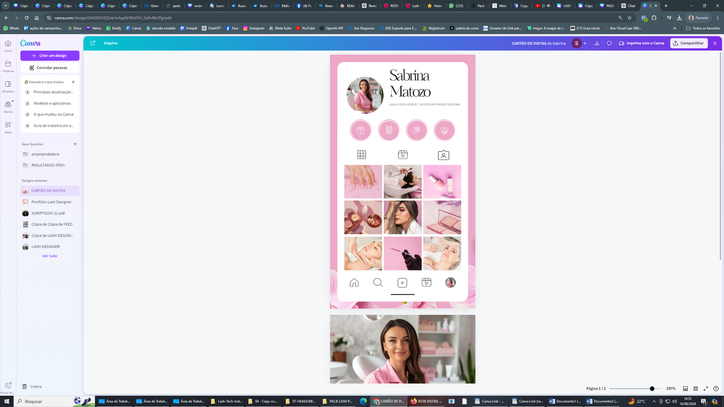Open a new browser tab

666,6
